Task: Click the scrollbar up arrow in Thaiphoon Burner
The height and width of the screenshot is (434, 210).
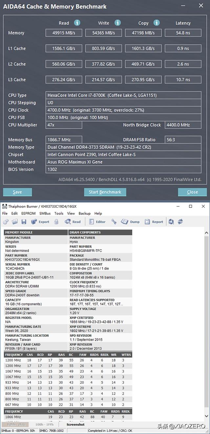Action: pos(206,233)
